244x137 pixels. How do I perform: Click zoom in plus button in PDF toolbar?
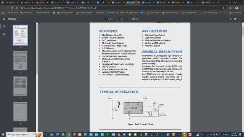[127, 19]
